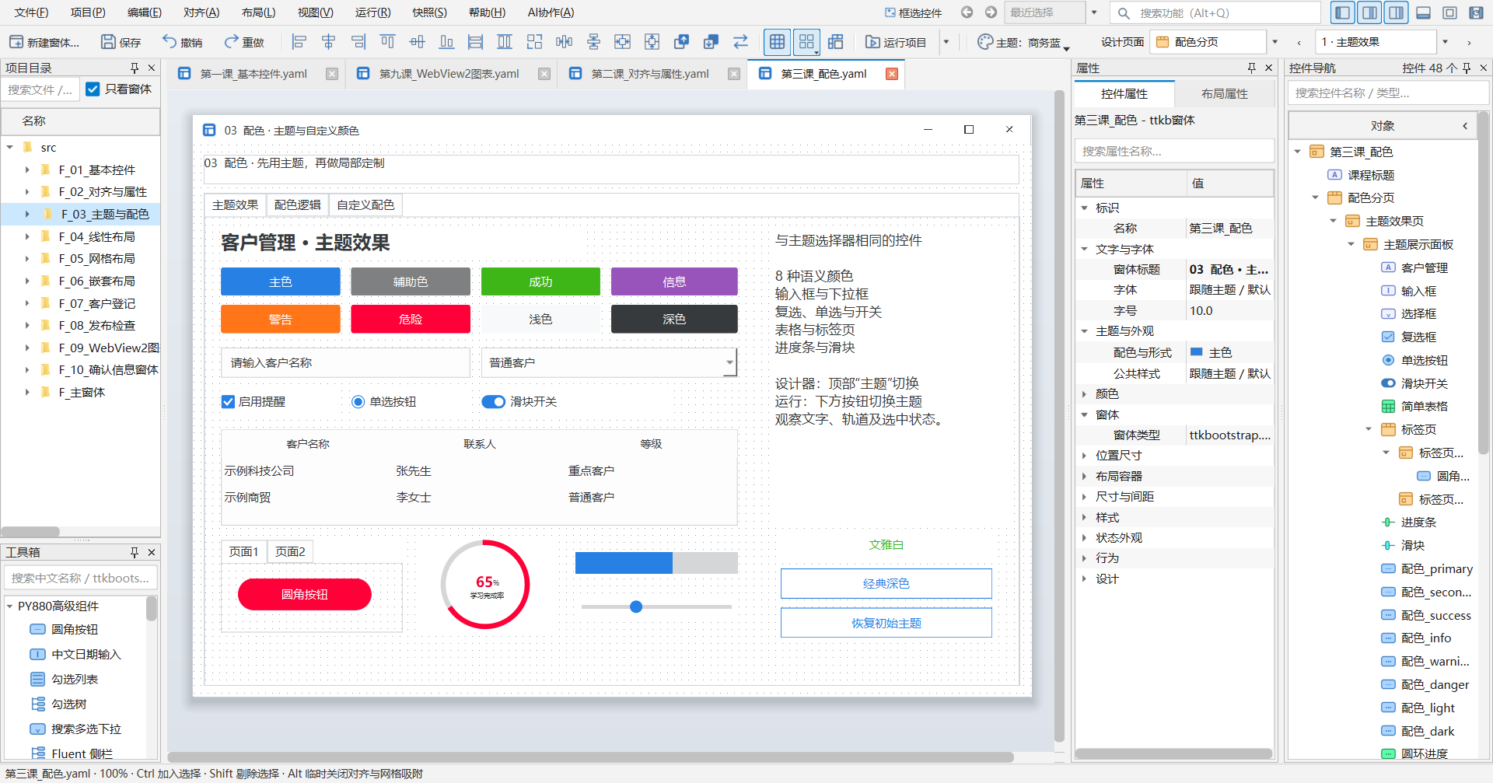Open the AI协作(A) menu
This screenshot has width=1493, height=783.
click(551, 12)
